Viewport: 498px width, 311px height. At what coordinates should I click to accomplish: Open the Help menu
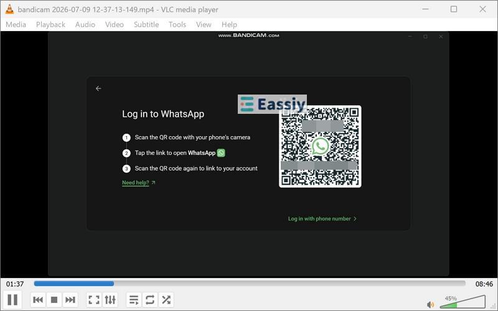click(x=229, y=24)
